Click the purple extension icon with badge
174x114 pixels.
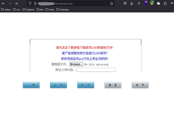[x=145, y=3]
